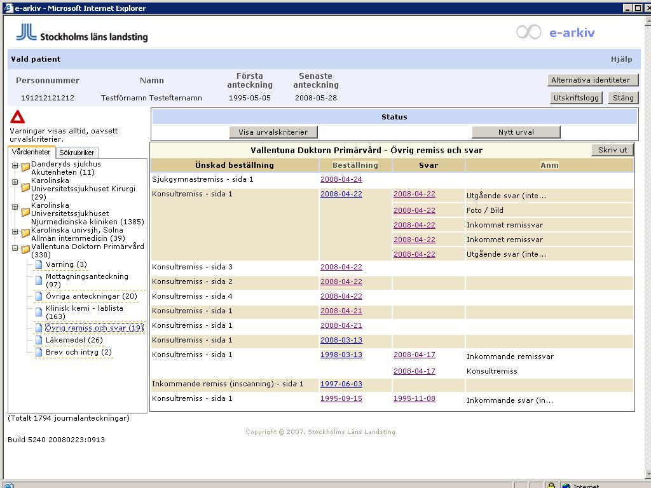This screenshot has width=651, height=488.
Task: Open the 1997-06-03 Inkommande remiss order link
Action: coord(341,384)
